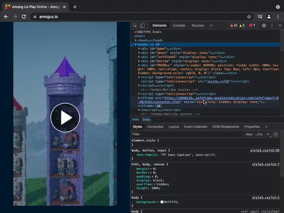Viewport: 284px width, 213px height.
Task: Toggle the :hov element state pane
Action: tap(249, 134)
